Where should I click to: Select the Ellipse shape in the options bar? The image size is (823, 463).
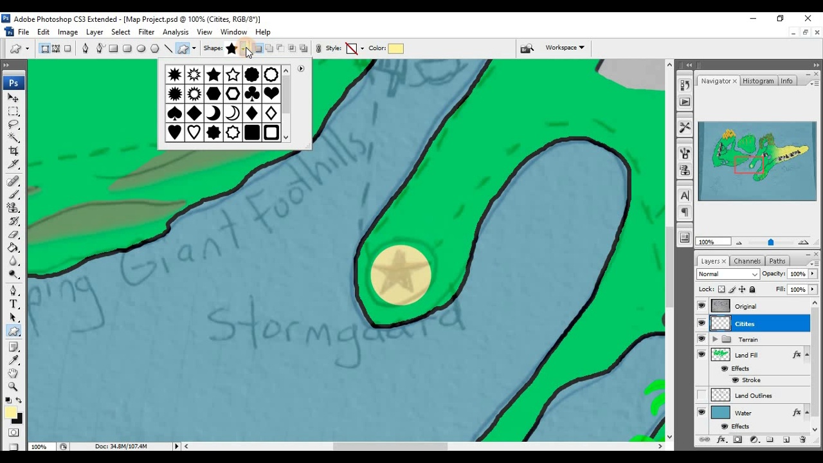pos(141,48)
